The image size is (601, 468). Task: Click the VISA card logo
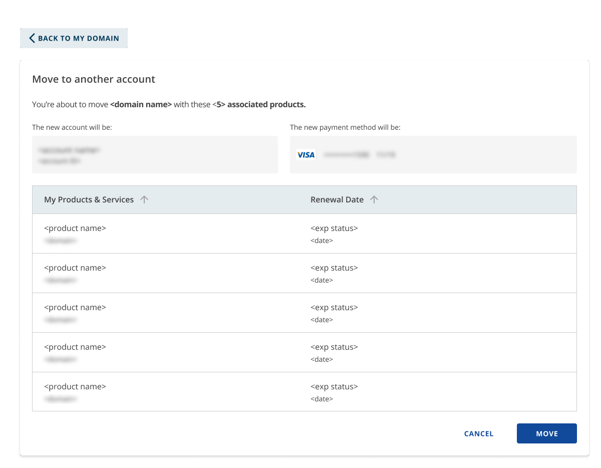(x=306, y=154)
